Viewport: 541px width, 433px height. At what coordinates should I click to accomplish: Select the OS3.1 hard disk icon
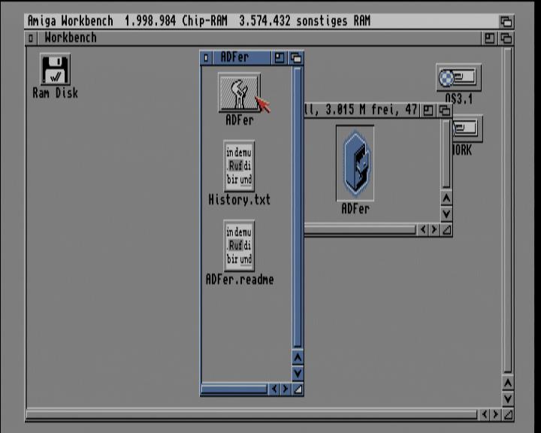[x=458, y=77]
